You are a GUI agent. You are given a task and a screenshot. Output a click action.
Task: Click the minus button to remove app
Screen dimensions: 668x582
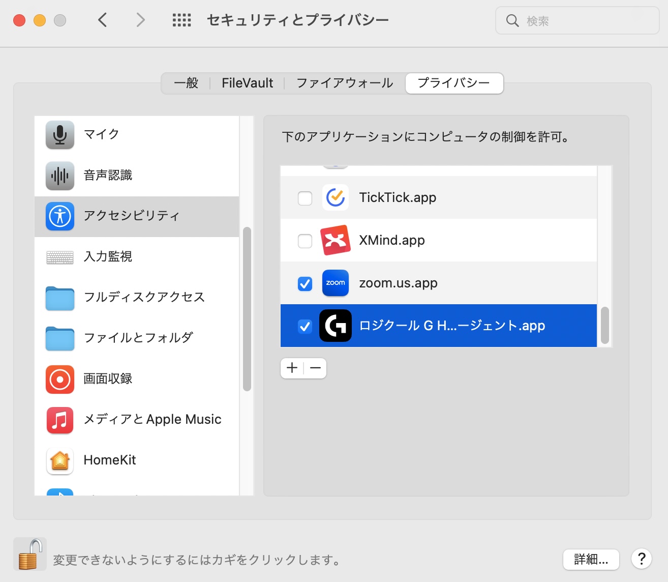(315, 368)
